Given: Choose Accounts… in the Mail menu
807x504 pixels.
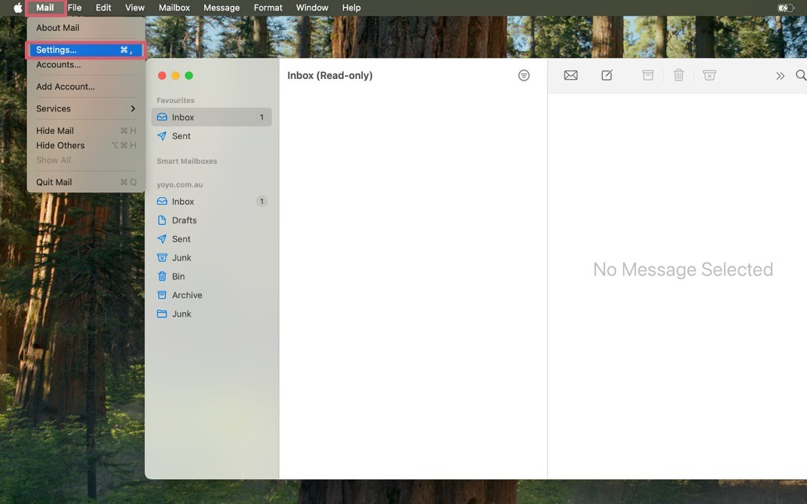Looking at the screenshot, I should (86, 65).
